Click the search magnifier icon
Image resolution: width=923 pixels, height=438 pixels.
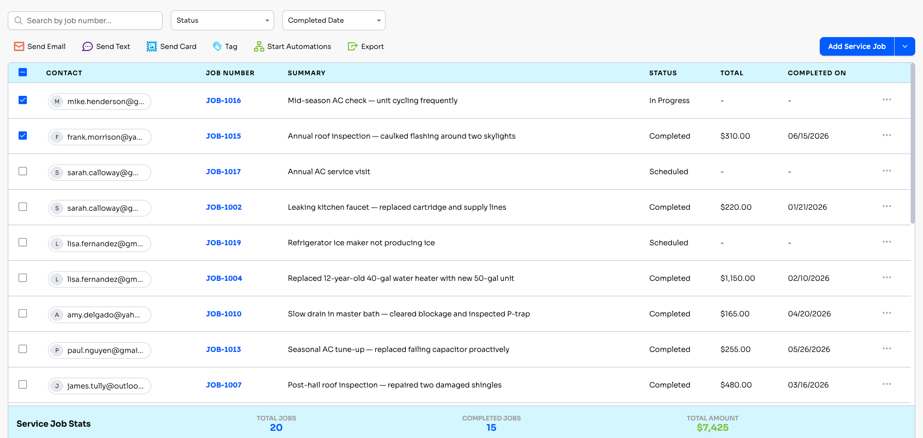[19, 21]
